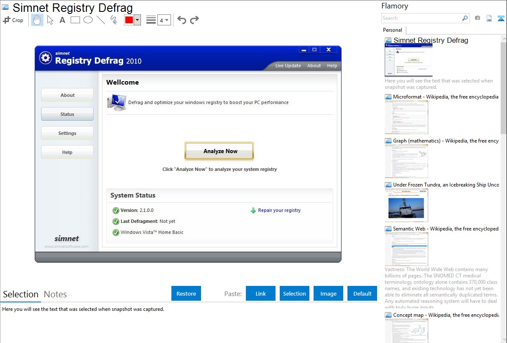Image resolution: width=507 pixels, height=343 pixels.
Task: Open the Personal tab
Action: (x=392, y=30)
